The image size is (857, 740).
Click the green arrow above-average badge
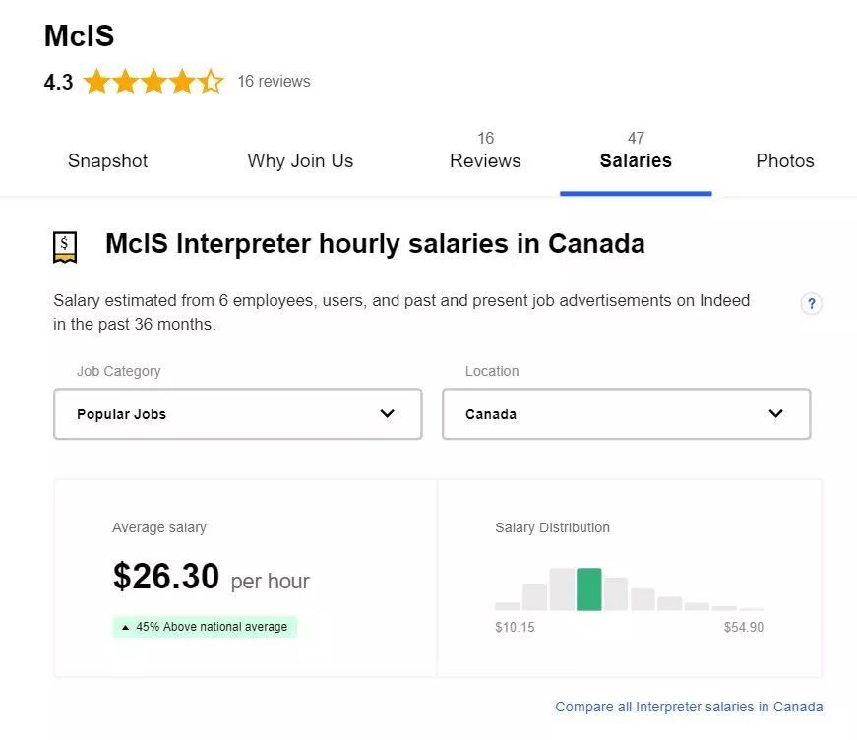205,627
